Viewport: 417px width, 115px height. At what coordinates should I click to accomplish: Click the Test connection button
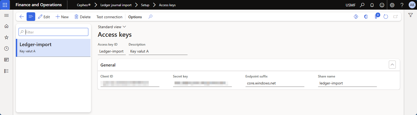point(109,17)
